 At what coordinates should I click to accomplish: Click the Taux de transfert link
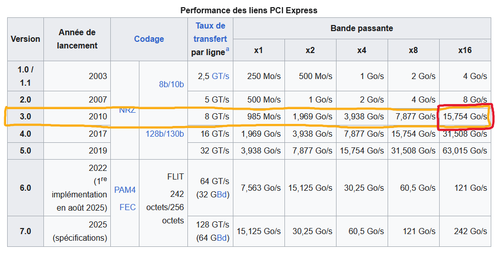[210, 32]
